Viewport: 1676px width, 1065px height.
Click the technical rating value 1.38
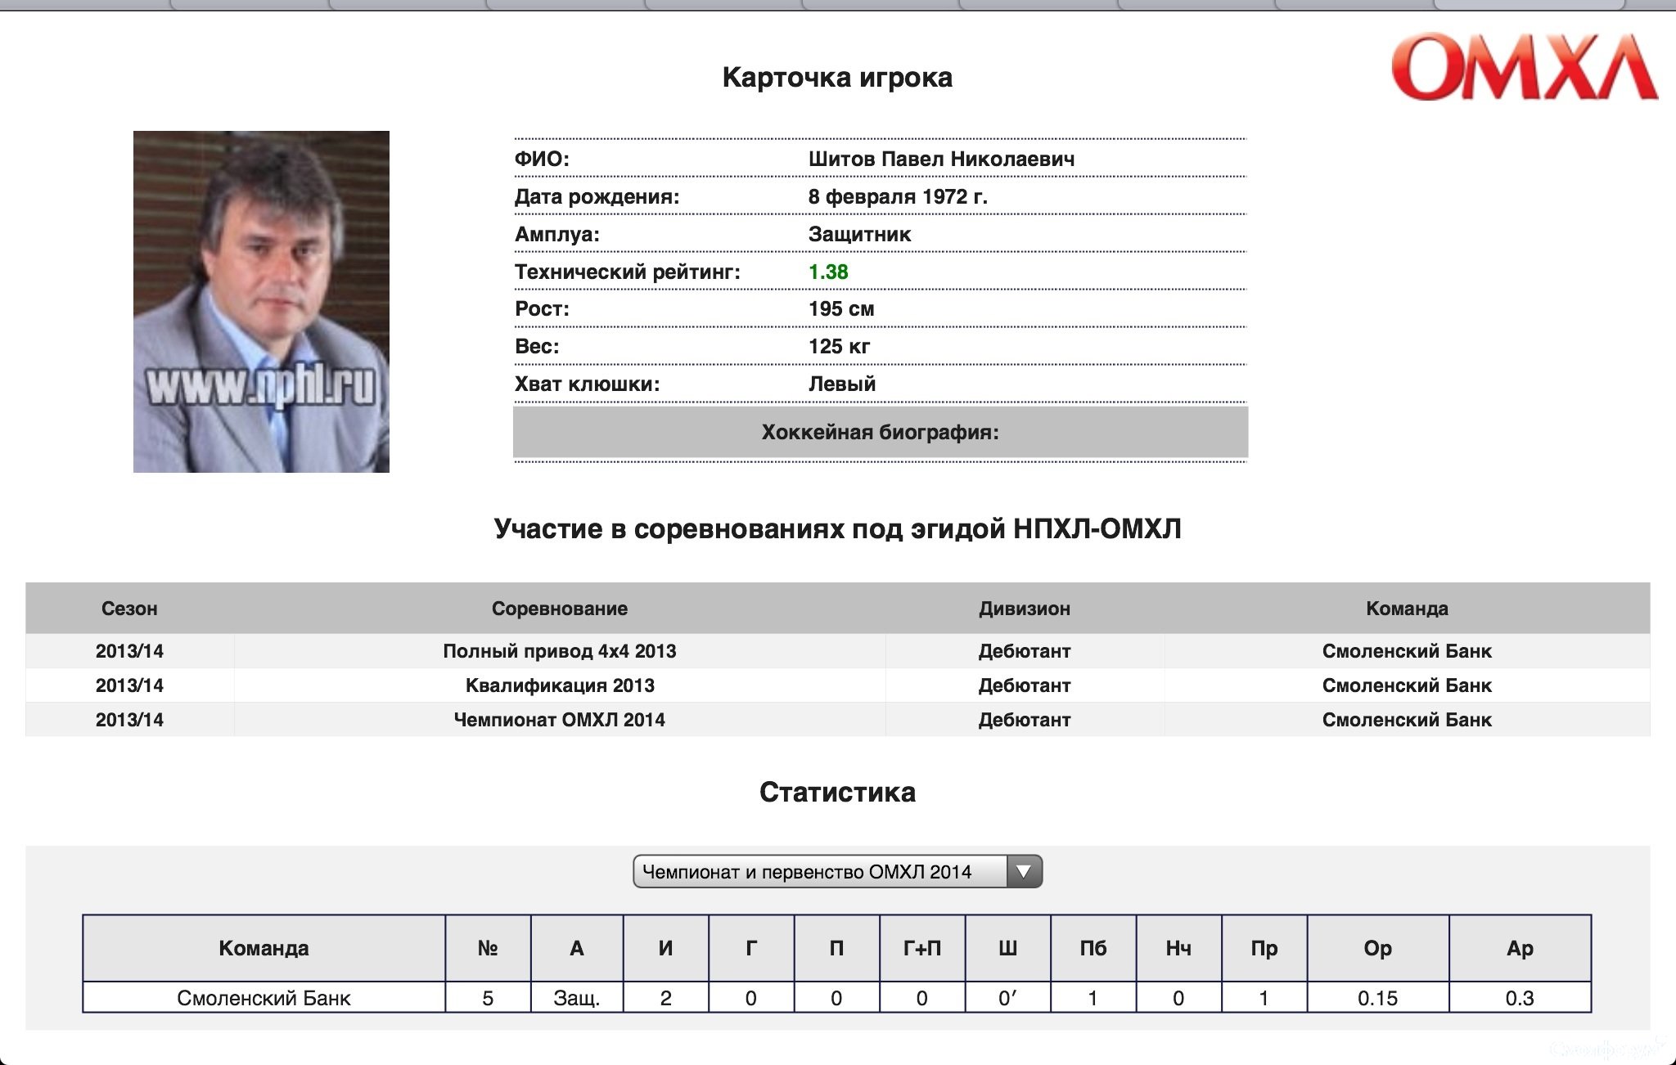point(828,272)
